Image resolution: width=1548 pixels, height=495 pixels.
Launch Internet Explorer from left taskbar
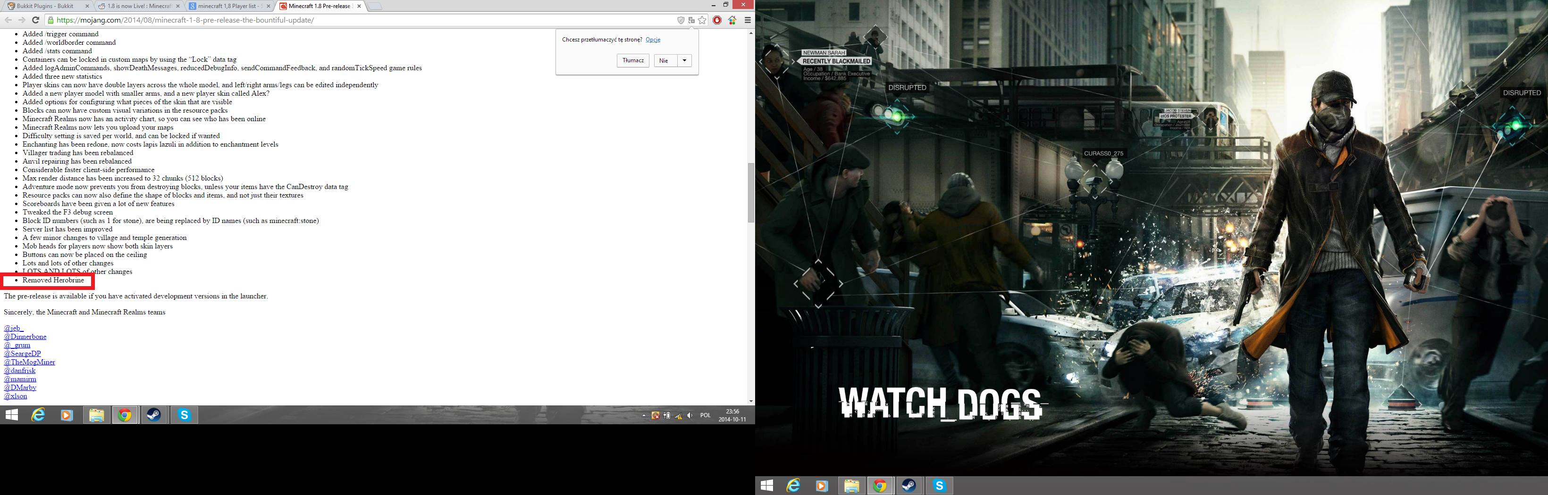click(x=38, y=414)
